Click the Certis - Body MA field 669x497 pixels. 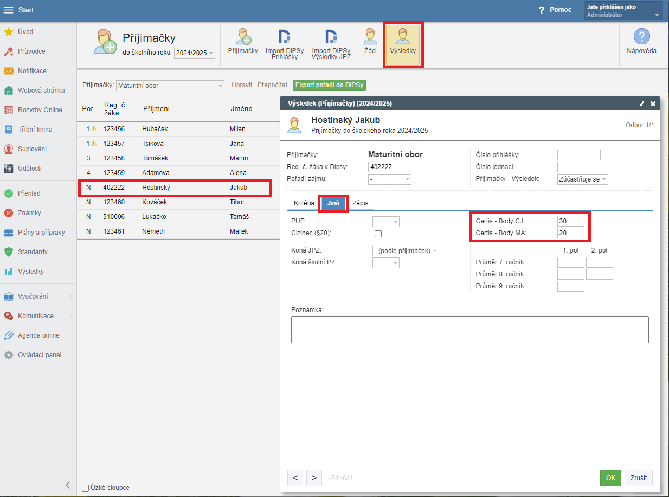571,233
